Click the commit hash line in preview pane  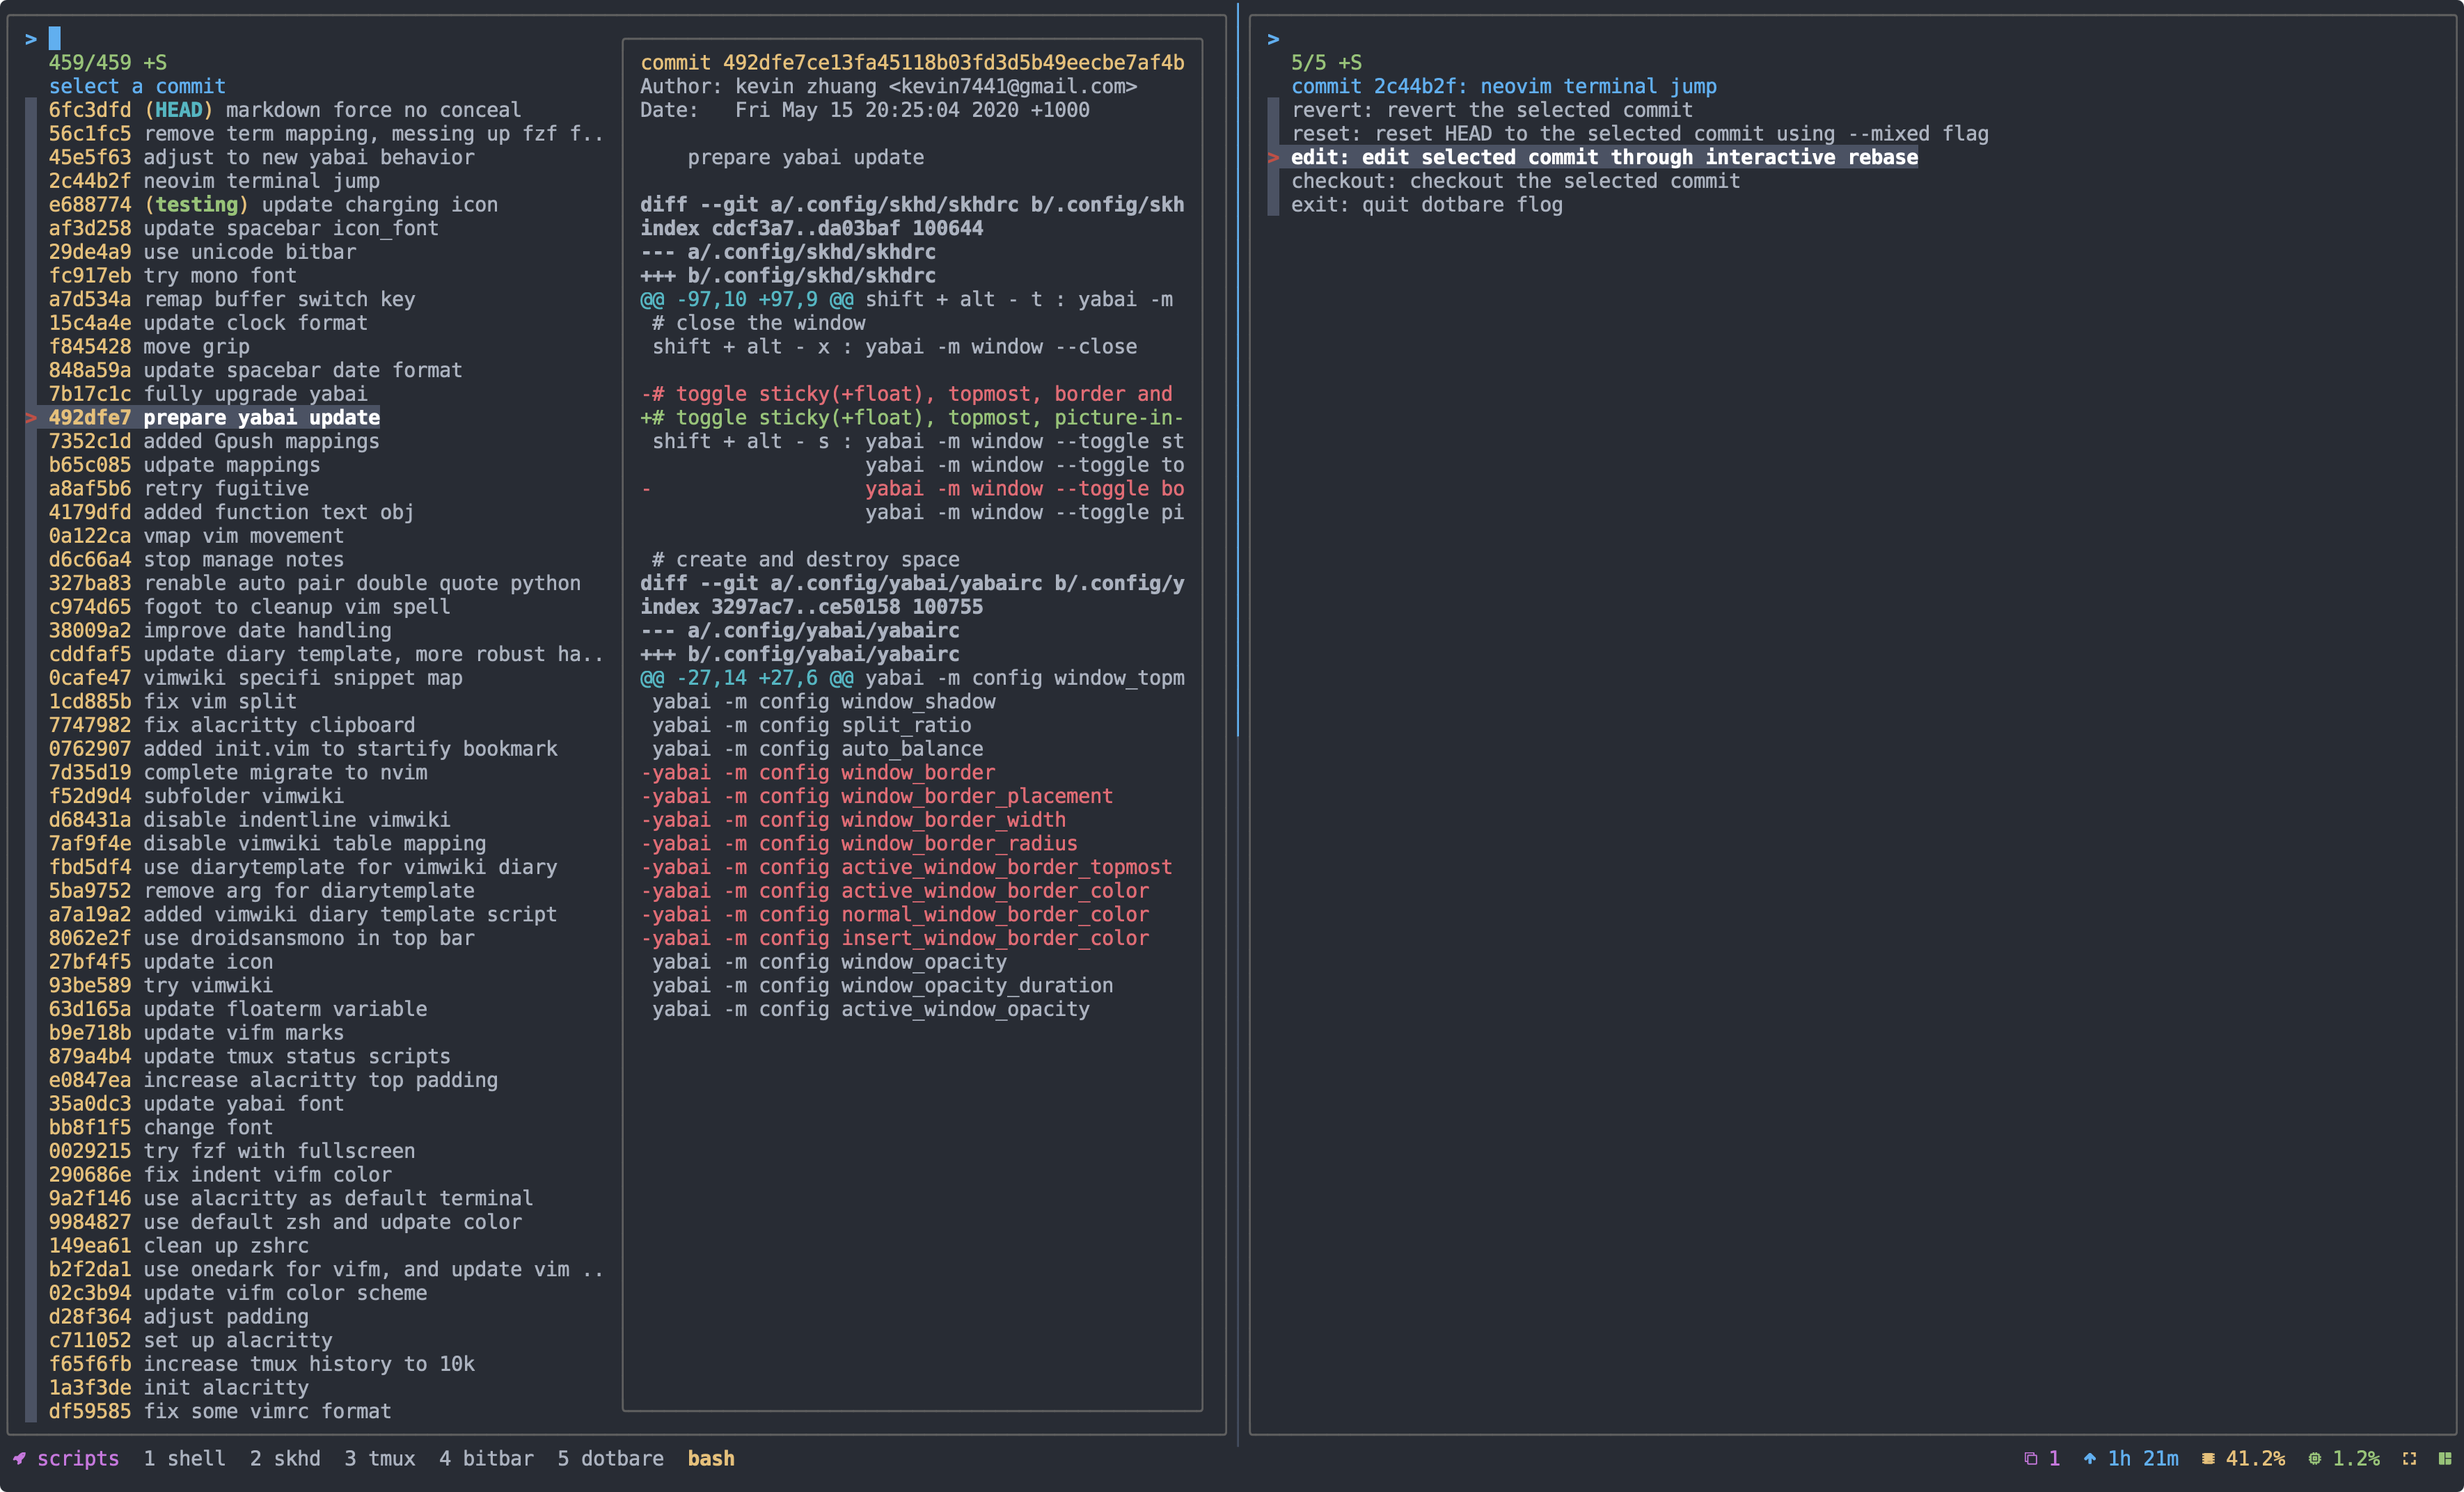(912, 63)
